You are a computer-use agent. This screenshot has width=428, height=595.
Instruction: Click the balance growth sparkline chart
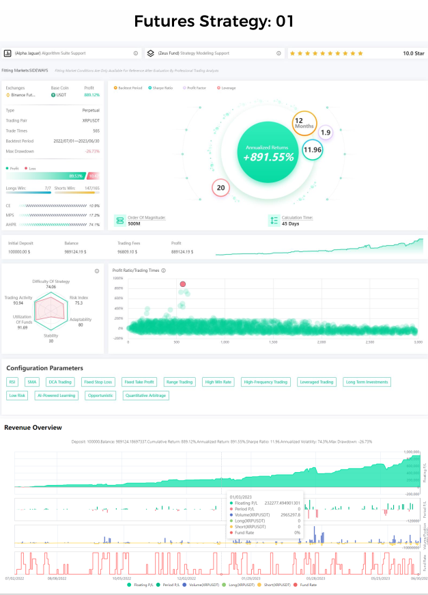tap(319, 247)
